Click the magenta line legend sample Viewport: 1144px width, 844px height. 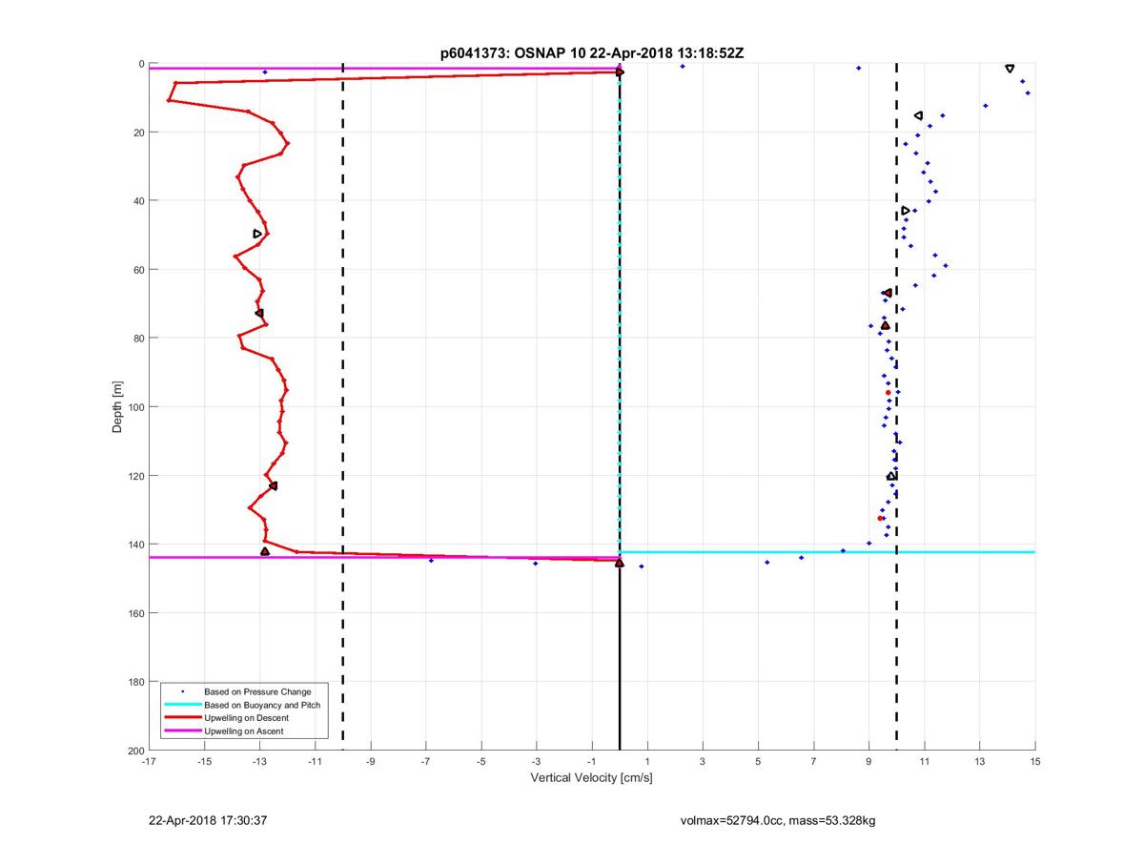pyautogui.click(x=183, y=731)
